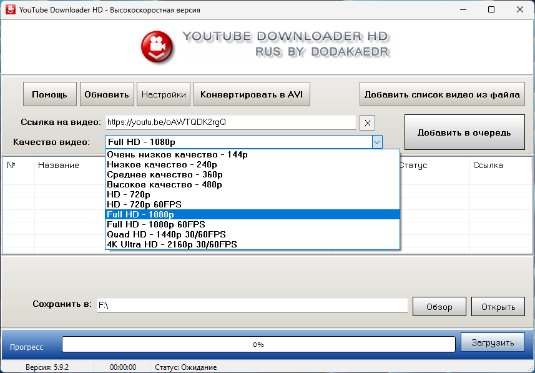Select Низкое качество - 240p option
Image resolution: width=535 pixels, height=373 pixels.
pyautogui.click(x=252, y=165)
